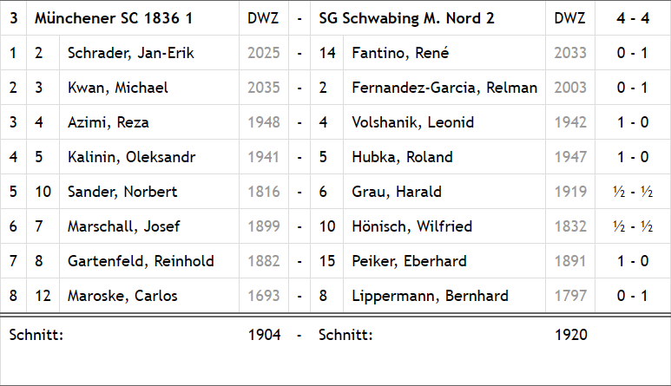
Task: Click the 2025 DWZ rating of Schrader
Action: tap(263, 53)
